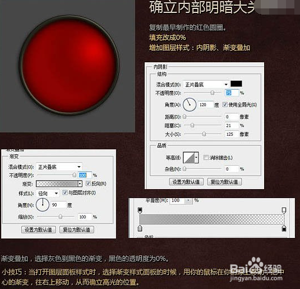
Task: Click the 渐变 gradient preview bar
Action: [57, 184]
